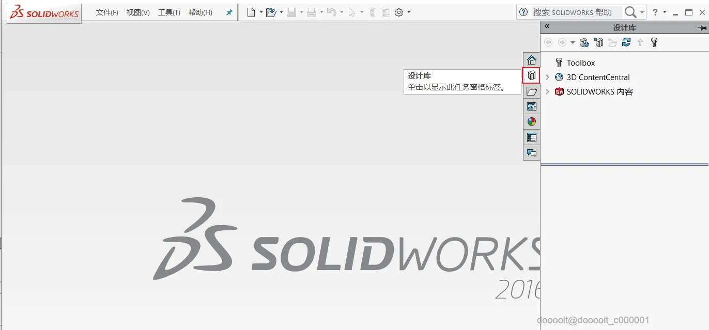This screenshot has width=709, height=330.
Task: Open the SOLIDWORKS Resources home tab
Action: pyautogui.click(x=532, y=60)
